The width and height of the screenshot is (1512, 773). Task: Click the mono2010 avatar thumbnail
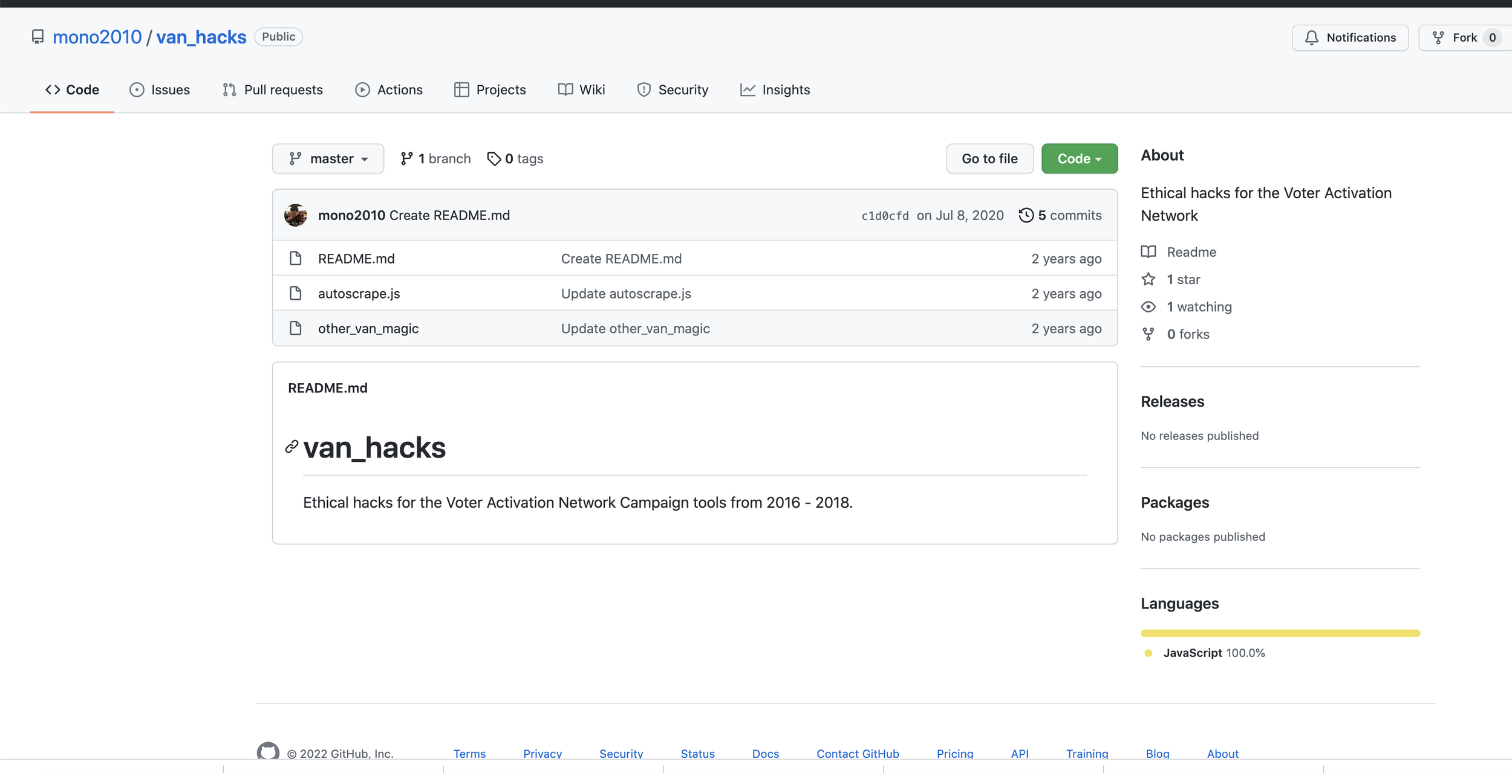(x=295, y=215)
